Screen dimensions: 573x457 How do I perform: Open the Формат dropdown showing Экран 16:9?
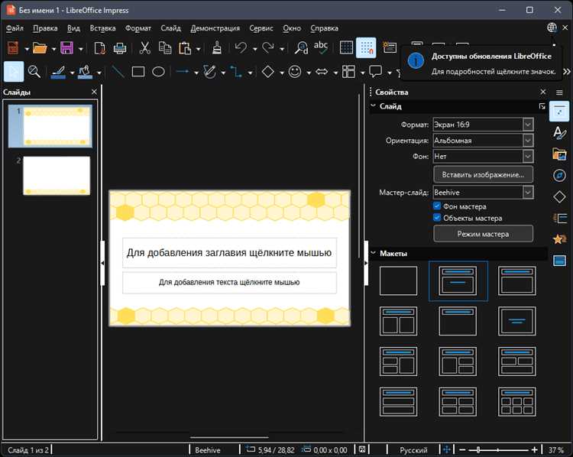(483, 125)
